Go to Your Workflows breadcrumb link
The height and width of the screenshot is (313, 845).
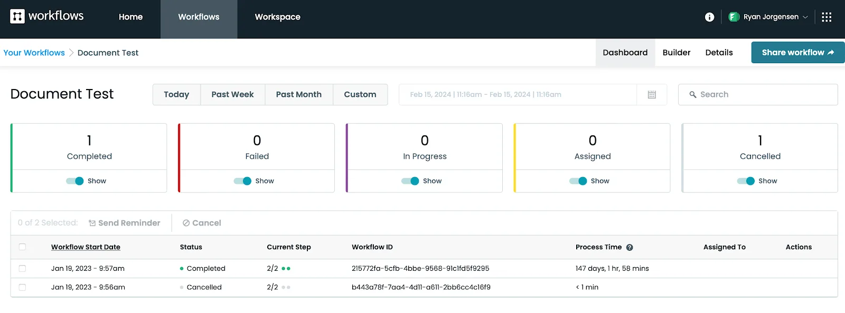pos(34,53)
